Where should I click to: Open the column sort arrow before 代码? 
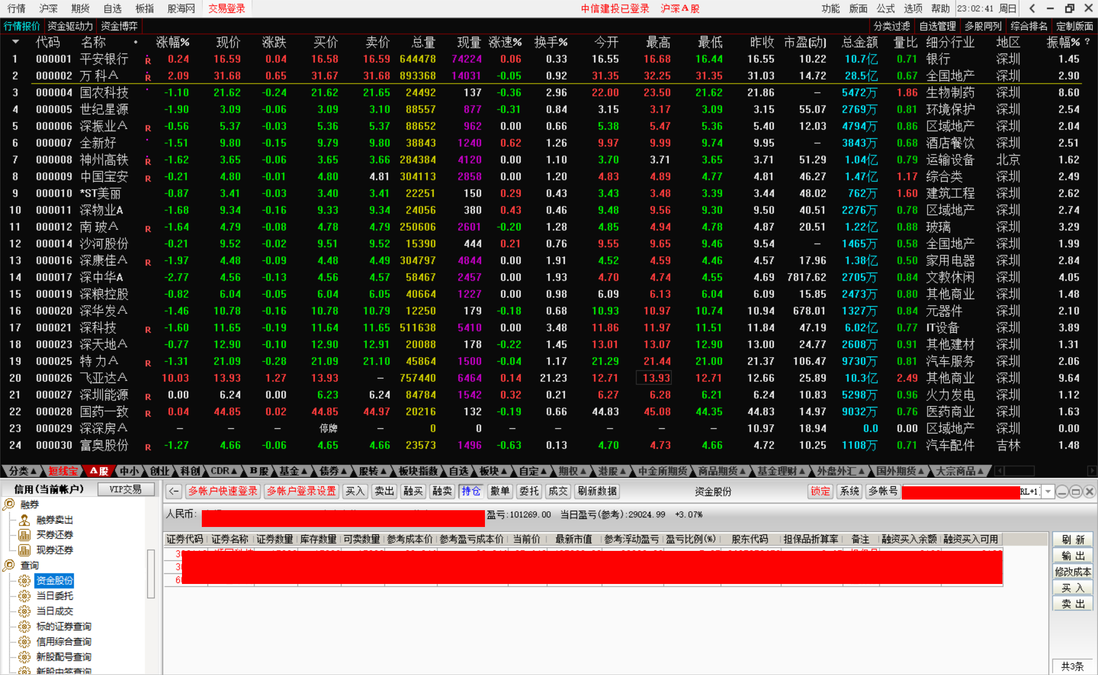15,42
